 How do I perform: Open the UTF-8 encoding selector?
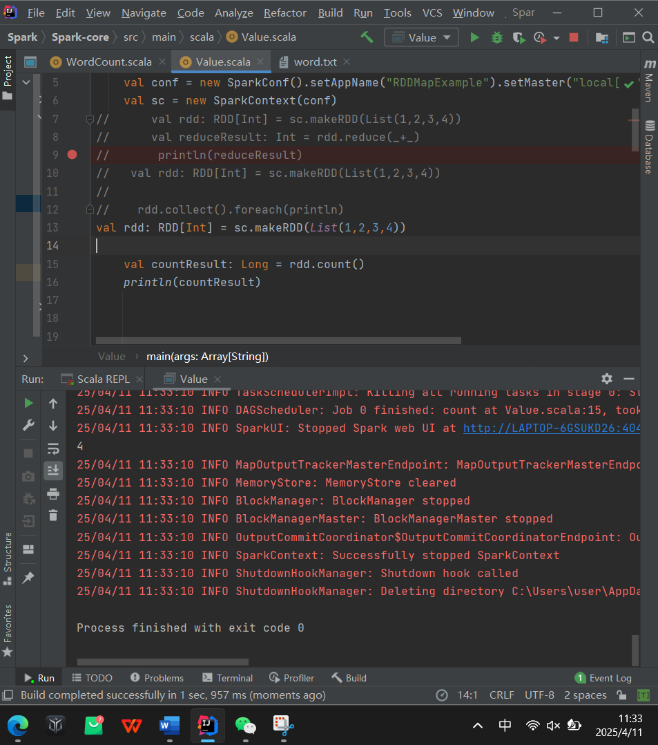pos(539,695)
